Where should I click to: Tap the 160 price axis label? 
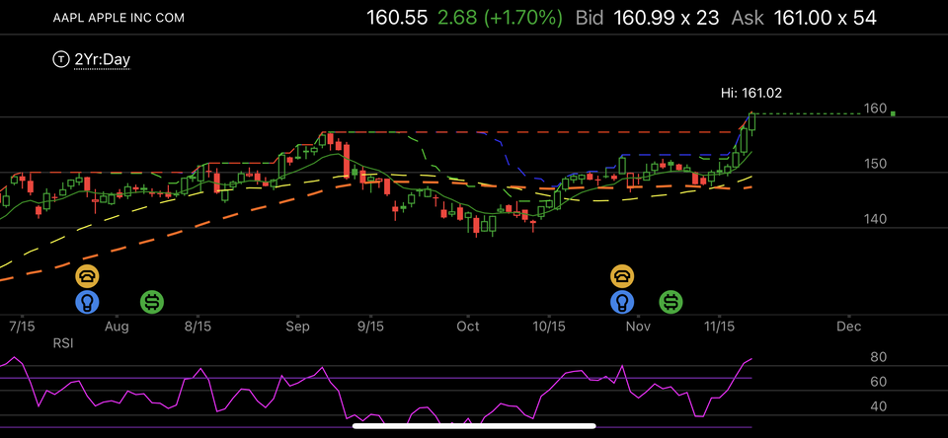(x=876, y=109)
